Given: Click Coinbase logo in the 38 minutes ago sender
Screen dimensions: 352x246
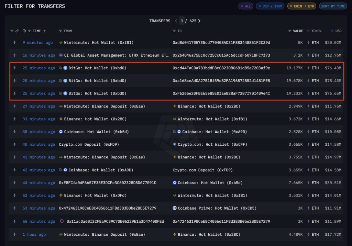Looking at the screenshot, I should click(x=61, y=132).
